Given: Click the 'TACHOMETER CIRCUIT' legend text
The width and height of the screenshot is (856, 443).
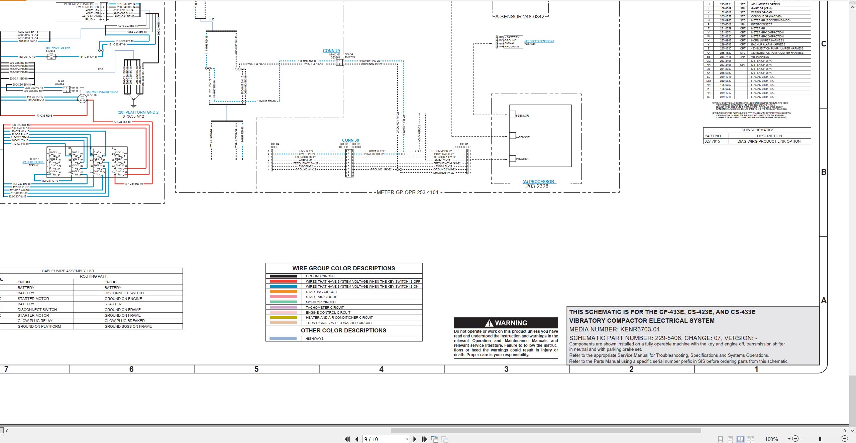Looking at the screenshot, I should click(x=325, y=307).
